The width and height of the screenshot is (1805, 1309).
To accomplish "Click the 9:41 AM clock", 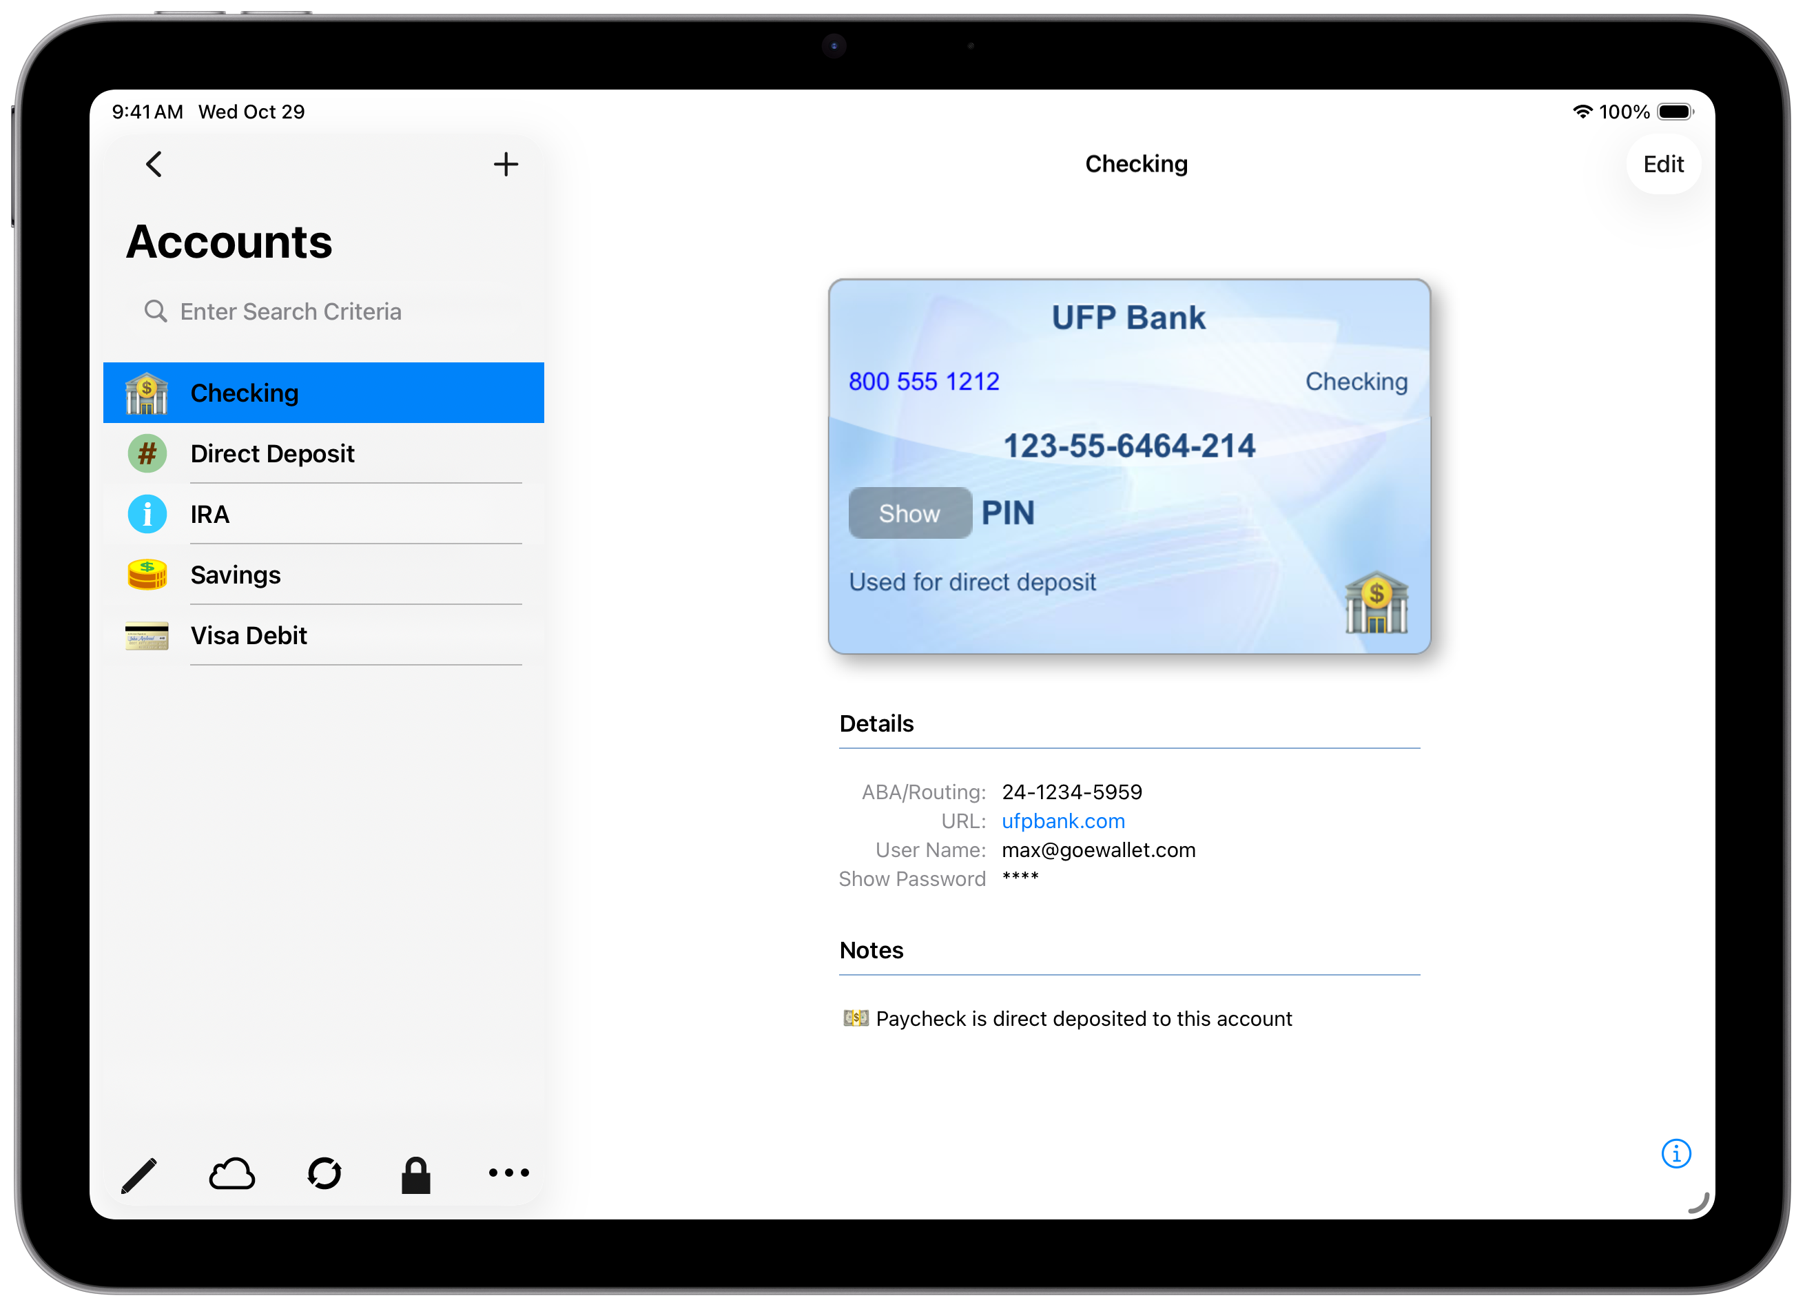I will (147, 112).
